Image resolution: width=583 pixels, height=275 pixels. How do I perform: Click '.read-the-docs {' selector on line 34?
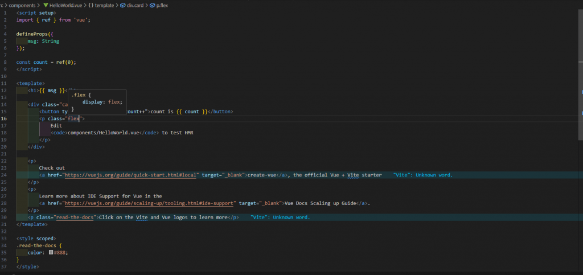(39, 245)
